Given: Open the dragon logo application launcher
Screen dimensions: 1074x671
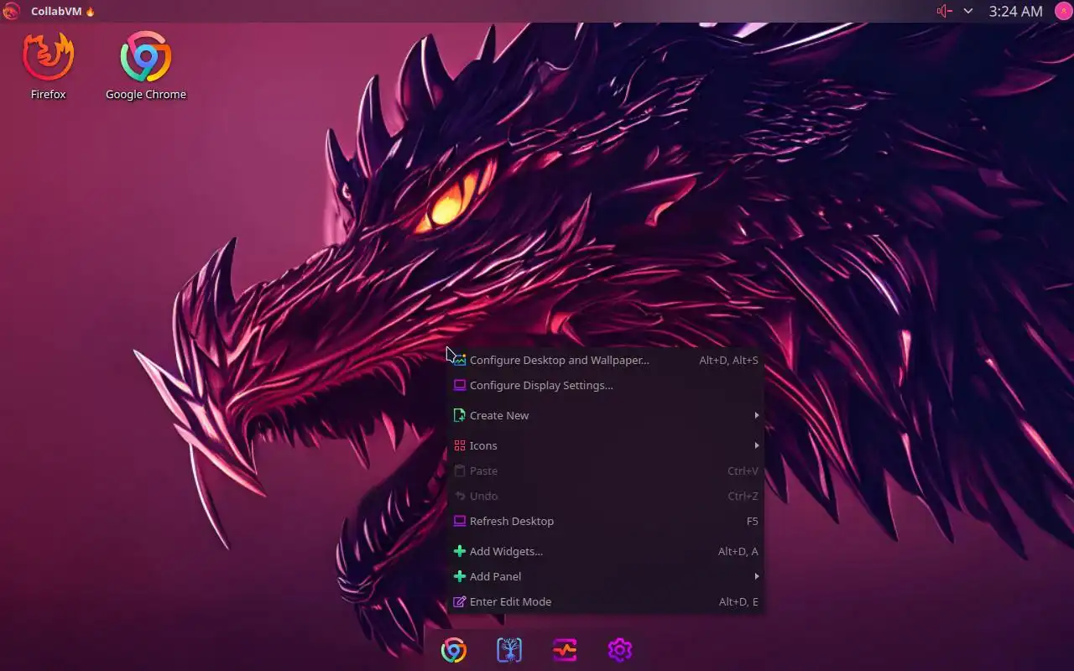Looking at the screenshot, I should 11,11.
